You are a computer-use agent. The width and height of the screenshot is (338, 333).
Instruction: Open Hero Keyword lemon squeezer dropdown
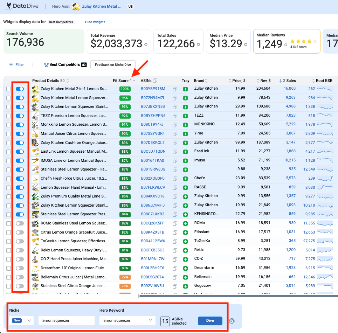click(127, 320)
